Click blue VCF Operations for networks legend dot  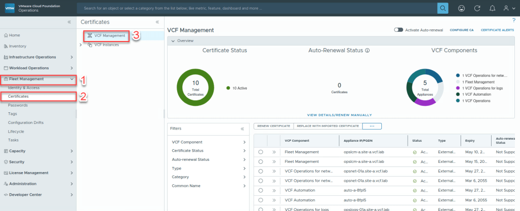click(x=458, y=75)
